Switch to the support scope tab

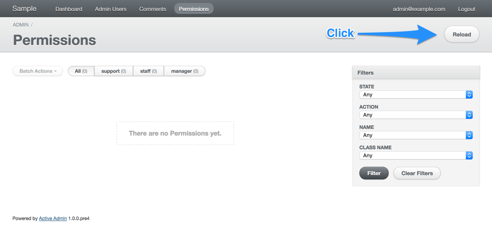click(114, 71)
